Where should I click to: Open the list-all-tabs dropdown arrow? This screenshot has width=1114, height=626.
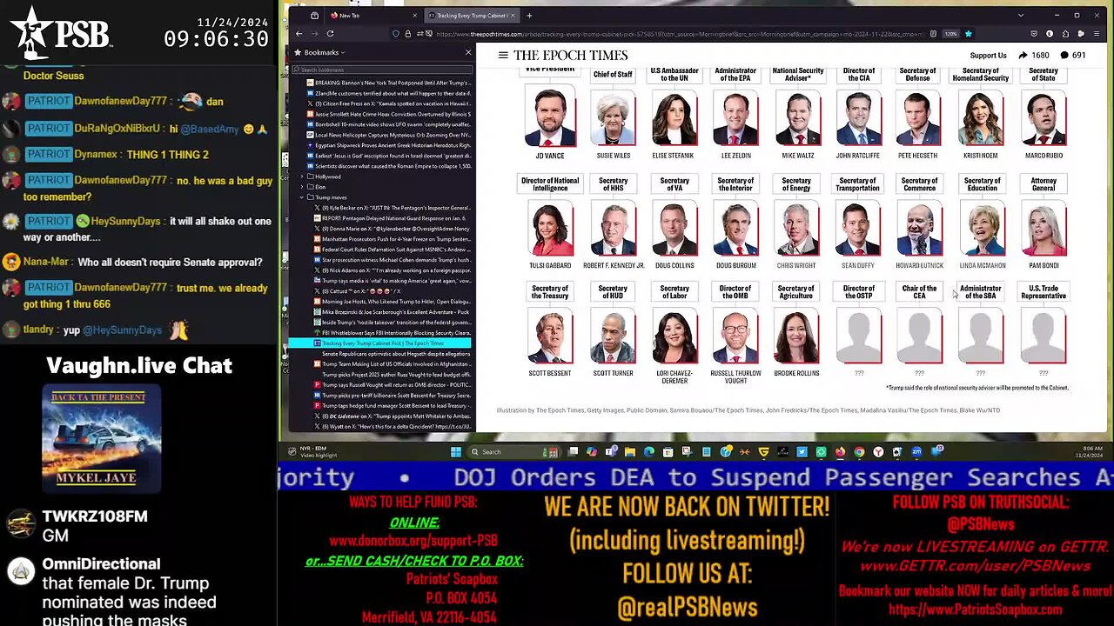1021,16
